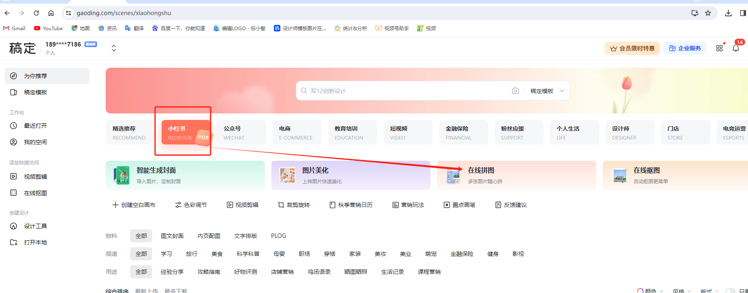Screen dimensions: 748x293
Task: Open the 风格 style dropdown
Action: pyautogui.click(x=681, y=291)
